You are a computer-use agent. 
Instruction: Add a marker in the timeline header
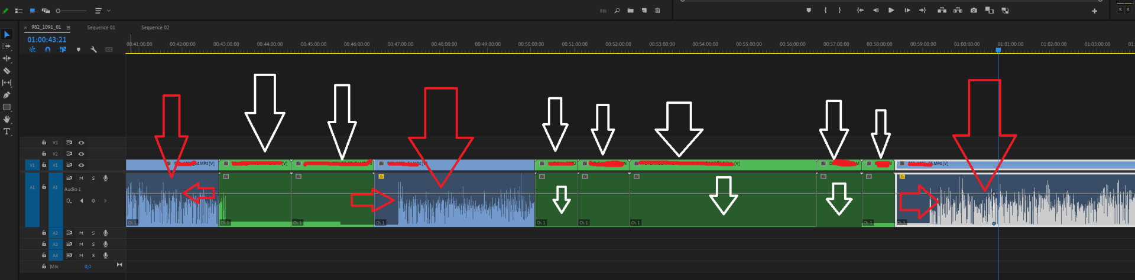click(x=78, y=50)
